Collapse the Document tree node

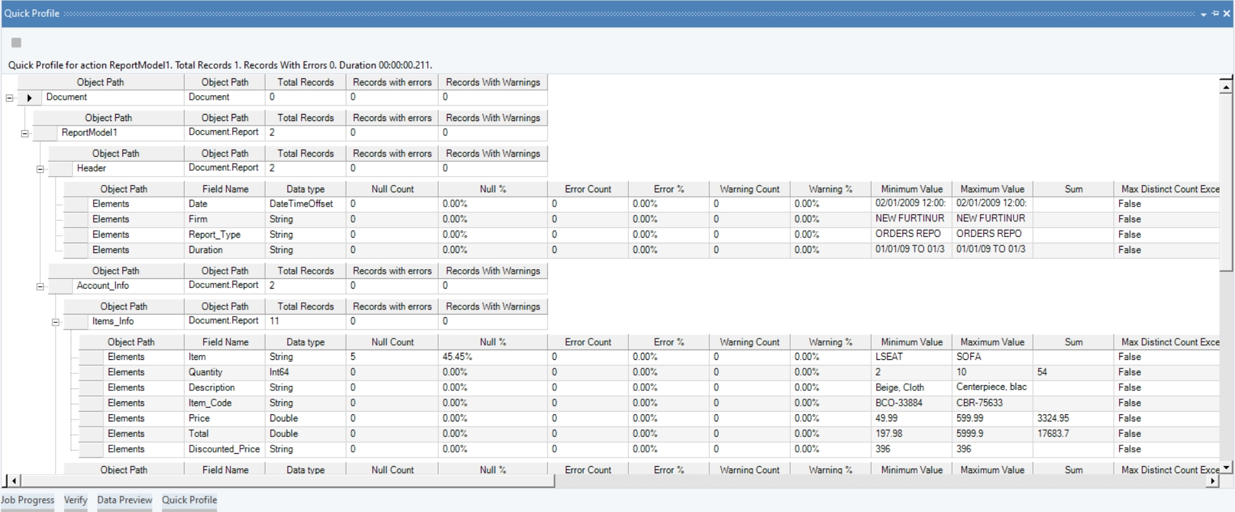9,98
